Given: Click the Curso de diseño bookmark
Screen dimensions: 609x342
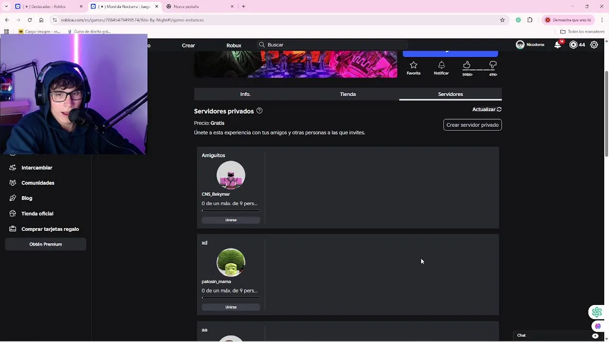Looking at the screenshot, I should point(89,32).
